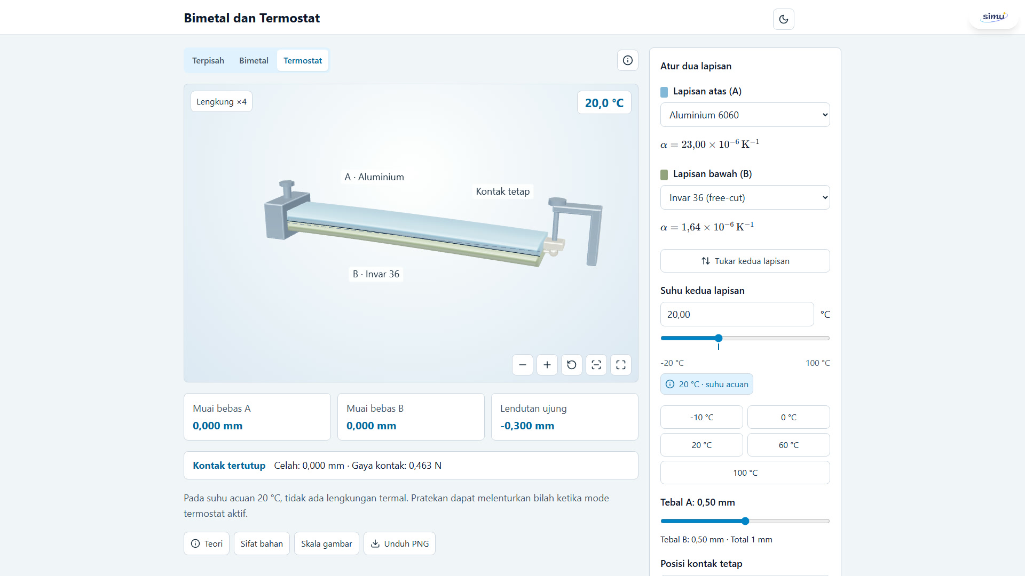Viewport: 1025px width, 576px height.
Task: Toggle dark mode moon icon
Action: [783, 19]
